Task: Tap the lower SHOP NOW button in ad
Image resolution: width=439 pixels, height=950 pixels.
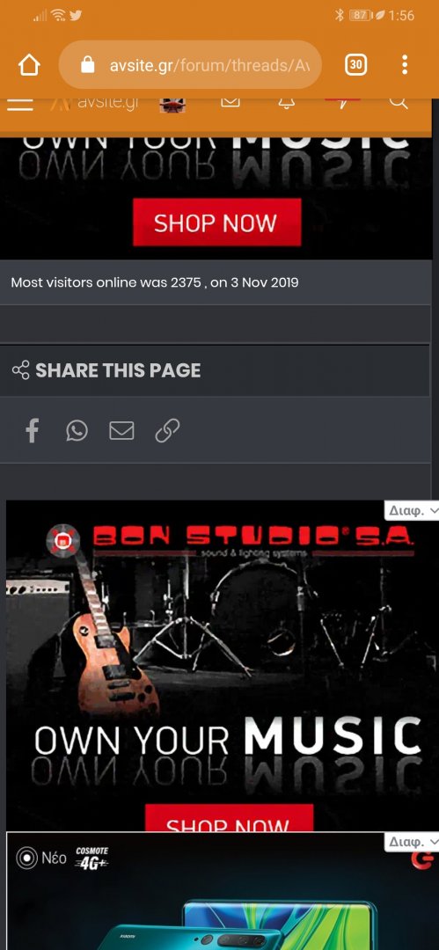Action: click(x=230, y=818)
